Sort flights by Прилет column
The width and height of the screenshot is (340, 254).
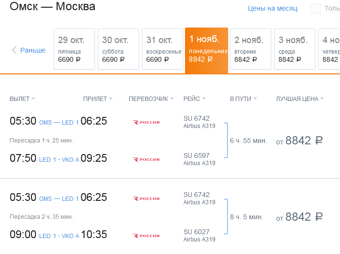(97, 99)
